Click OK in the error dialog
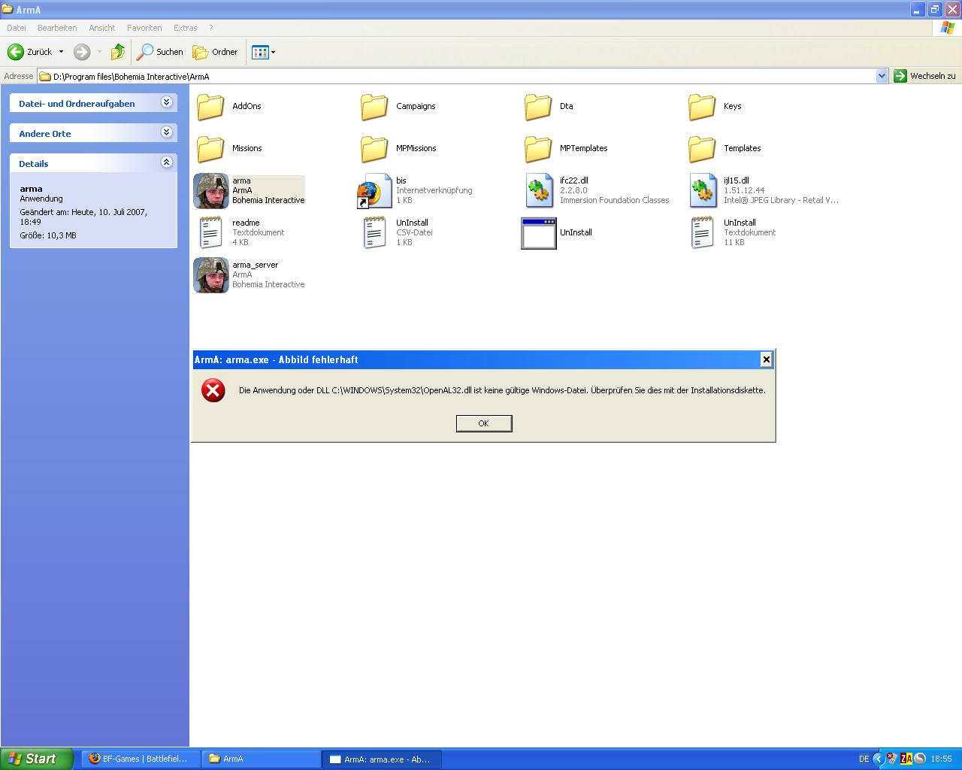This screenshot has width=962, height=770. (484, 423)
